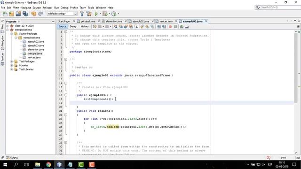The image size is (301, 169).
Task: Click the Redo toolbar icon
Action: coord(40,14)
